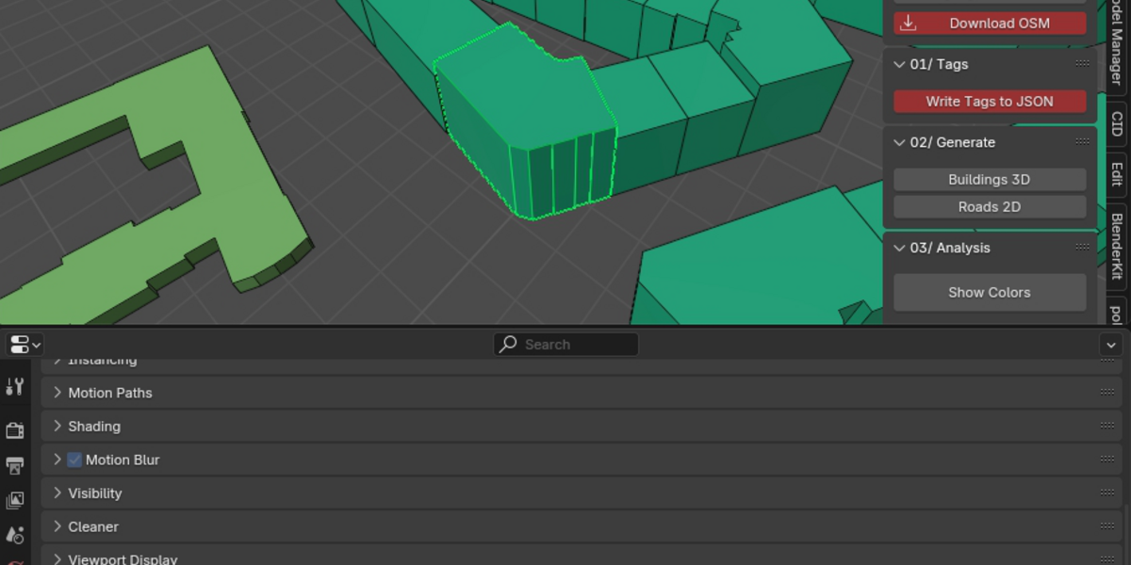Switch to the CID sidebar tab
The image size is (1131, 565).
[1116, 123]
